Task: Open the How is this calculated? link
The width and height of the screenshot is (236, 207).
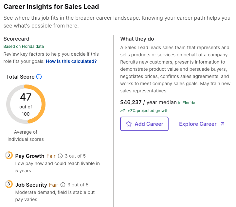Action: 71,61
